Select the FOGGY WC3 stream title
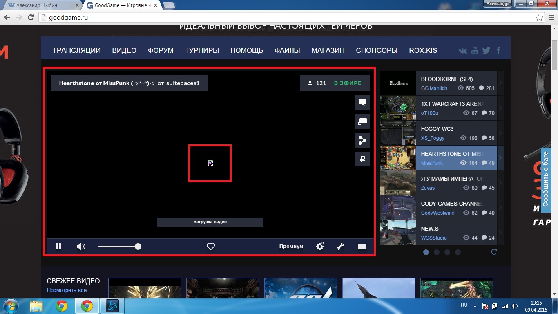Screen dimensions: 558x314 click(x=437, y=129)
